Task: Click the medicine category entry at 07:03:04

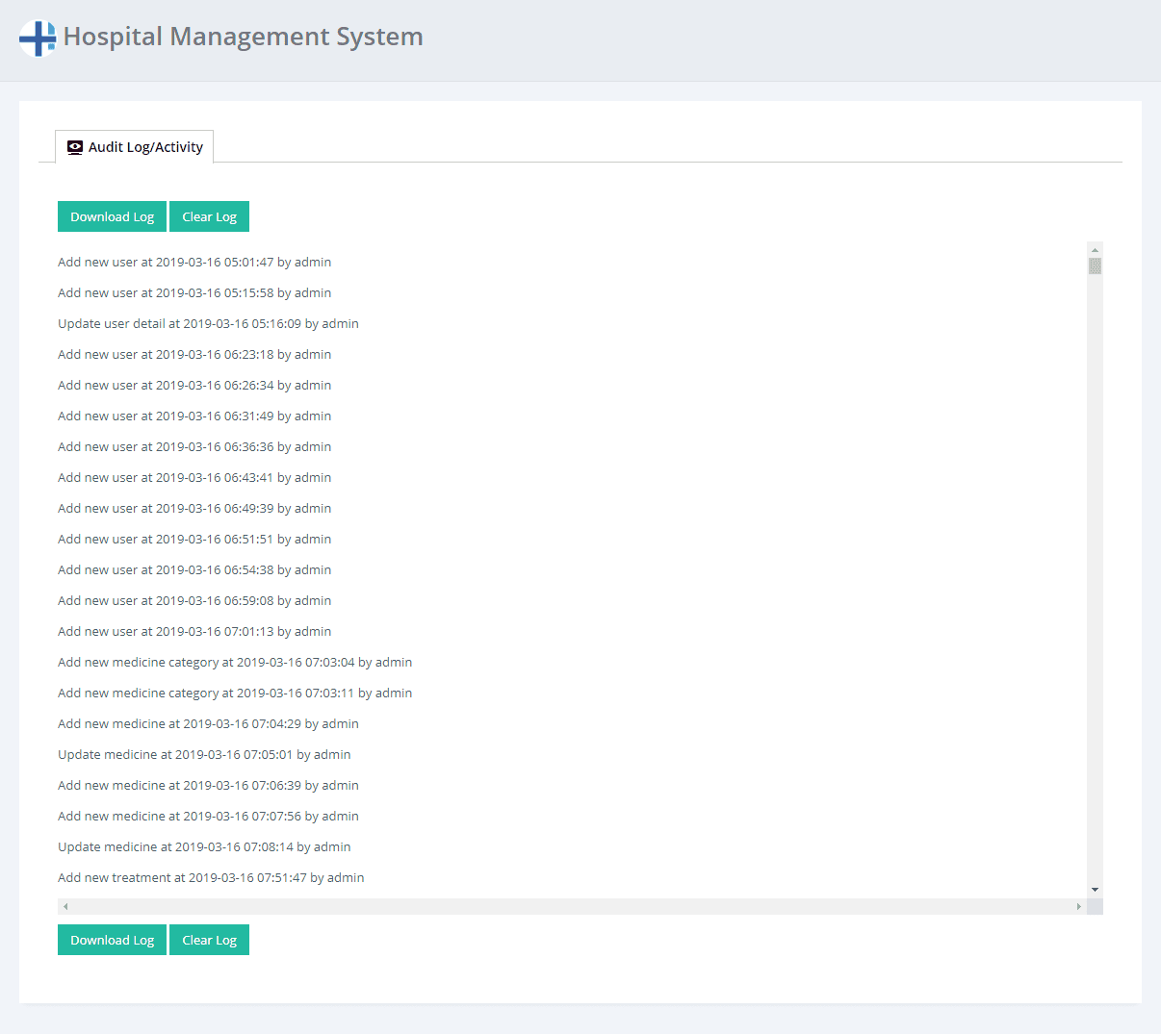Action: point(235,662)
